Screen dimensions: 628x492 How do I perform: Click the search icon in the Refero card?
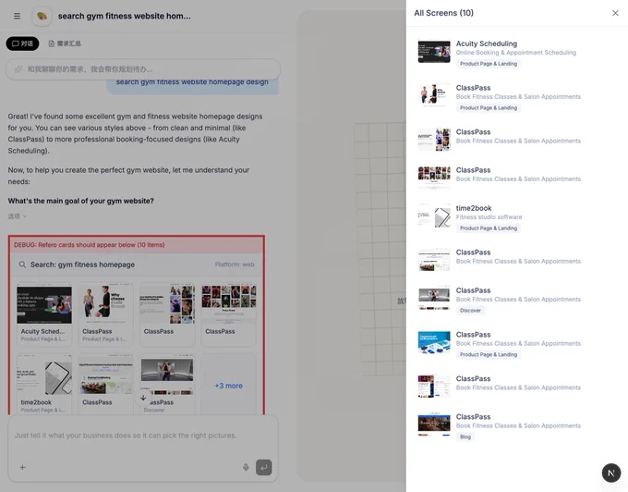click(x=22, y=264)
